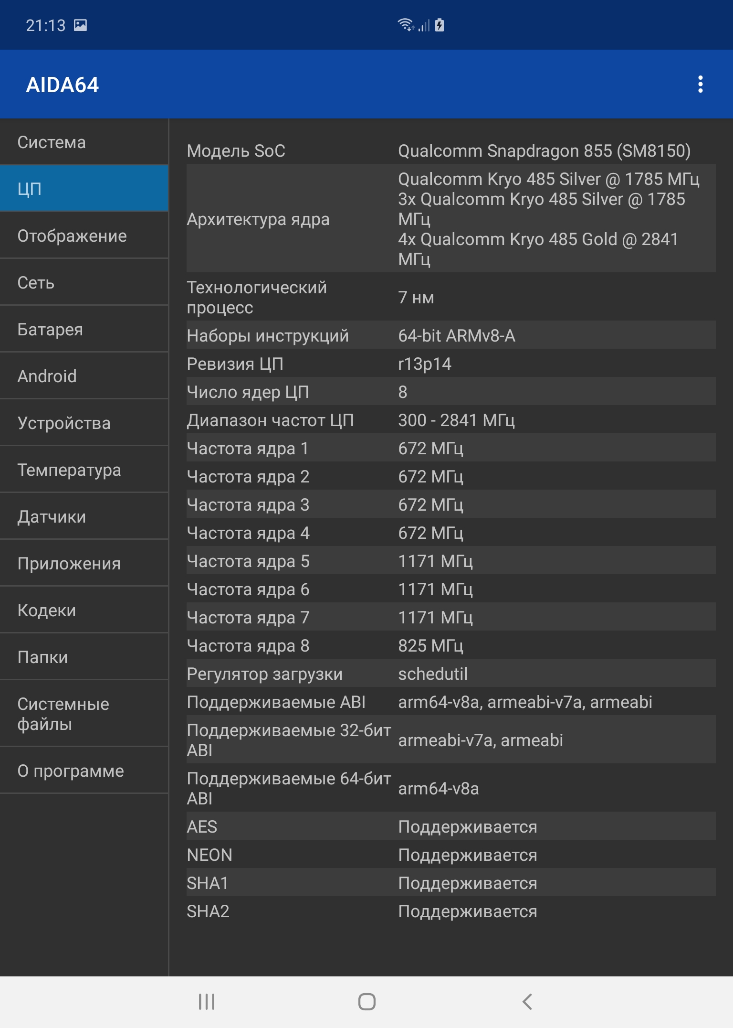The height and width of the screenshot is (1028, 733).
Task: Select the Частота ядра 4 row
Action: [451, 533]
